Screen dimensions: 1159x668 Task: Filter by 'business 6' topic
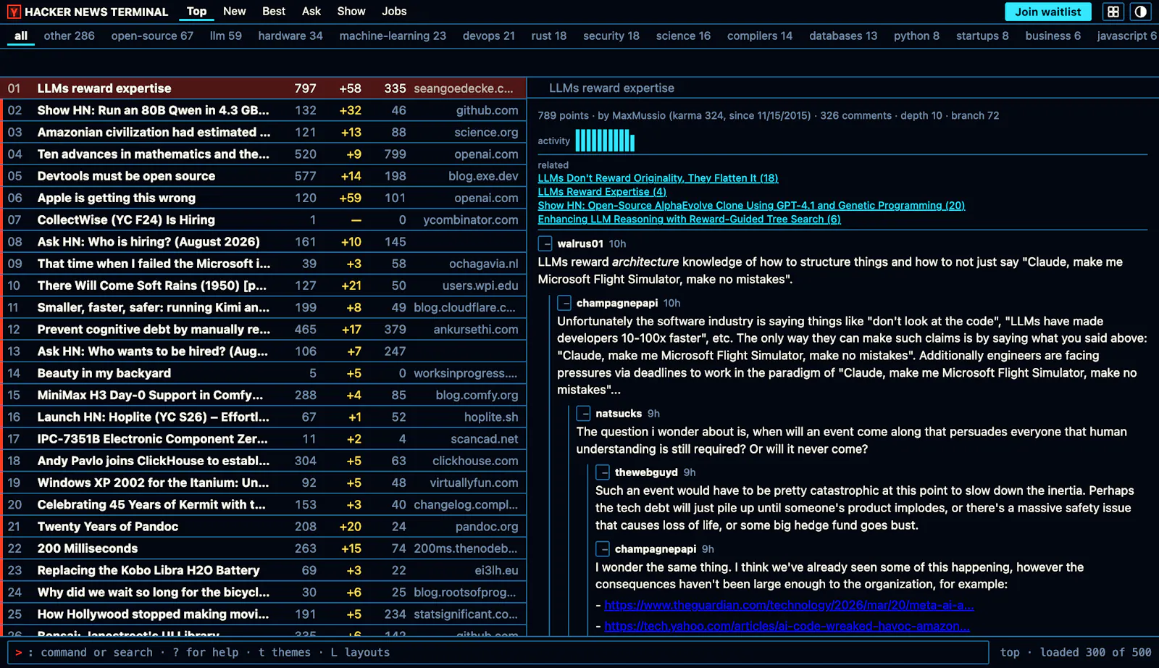pyautogui.click(x=1053, y=36)
